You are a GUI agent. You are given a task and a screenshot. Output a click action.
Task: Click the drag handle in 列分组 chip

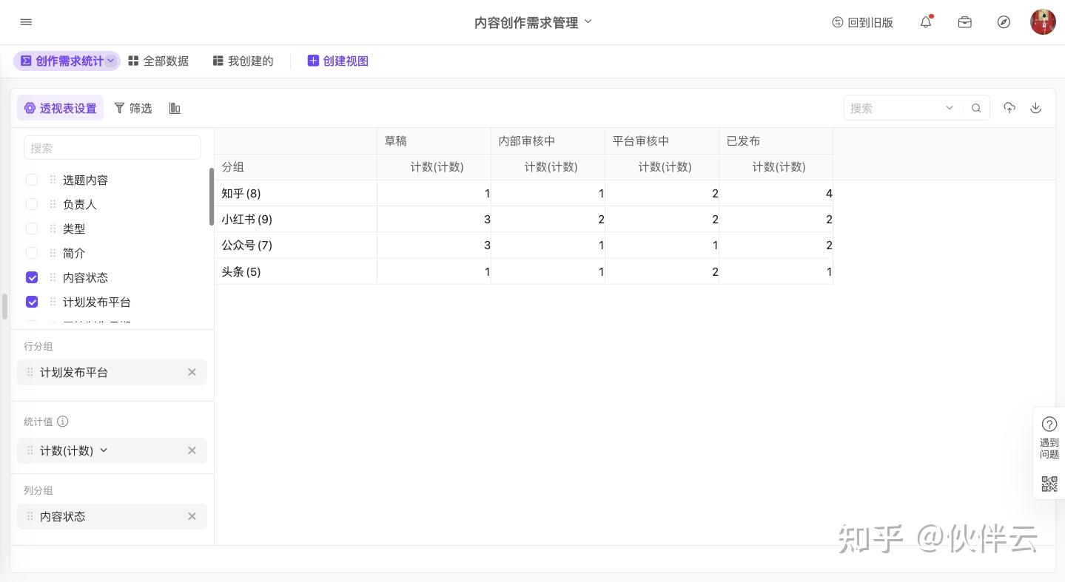coord(30,516)
